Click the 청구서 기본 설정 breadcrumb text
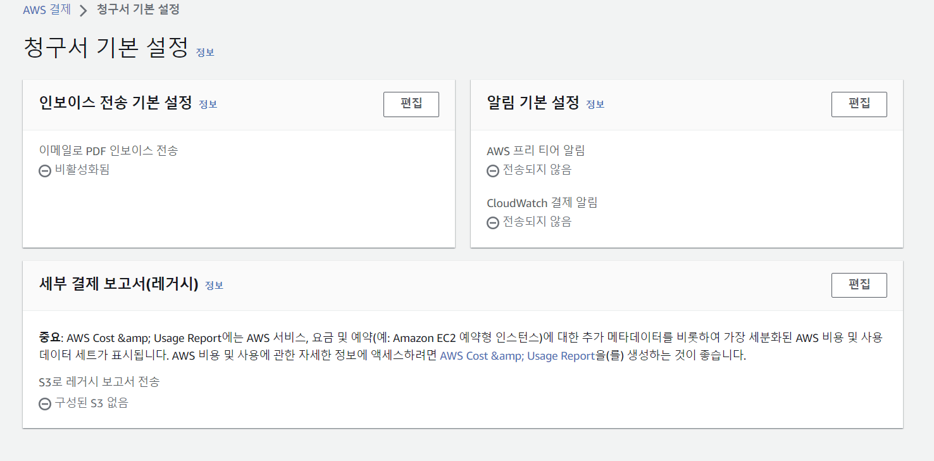The height and width of the screenshot is (461, 934). pyautogui.click(x=138, y=9)
